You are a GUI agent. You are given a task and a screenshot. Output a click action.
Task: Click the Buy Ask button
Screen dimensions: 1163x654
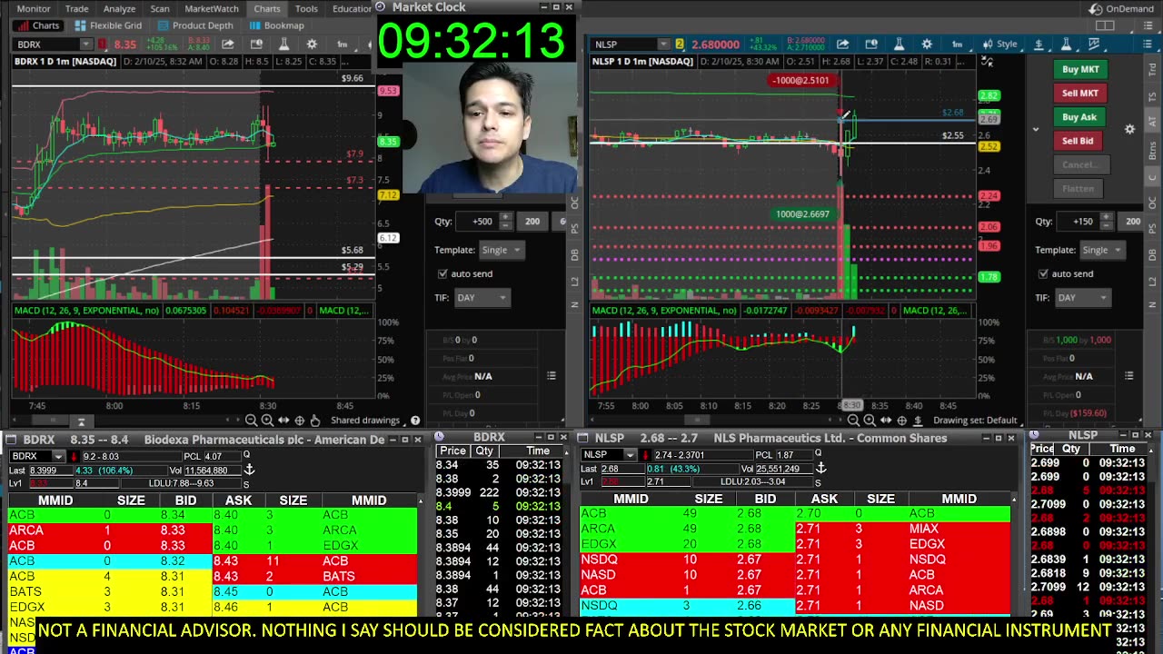click(x=1080, y=116)
